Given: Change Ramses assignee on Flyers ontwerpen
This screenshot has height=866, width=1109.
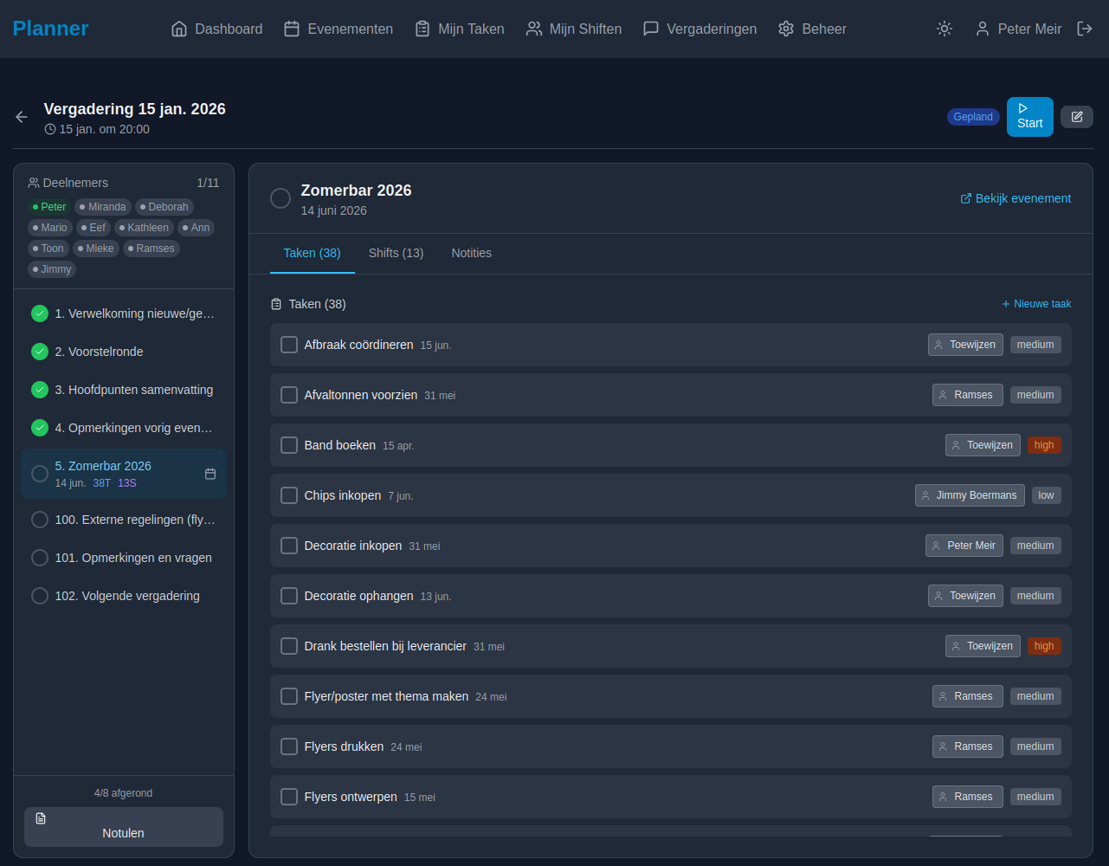Looking at the screenshot, I should click(968, 797).
